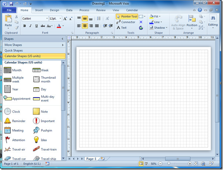This screenshot has height=170, width=223.
Task: Select the Week calendar shape
Action: [41, 70]
